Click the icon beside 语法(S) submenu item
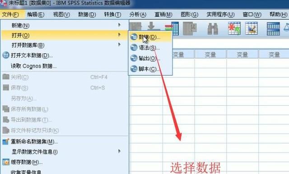Image resolution: width=289 pixels, height=174 pixels. point(134,47)
